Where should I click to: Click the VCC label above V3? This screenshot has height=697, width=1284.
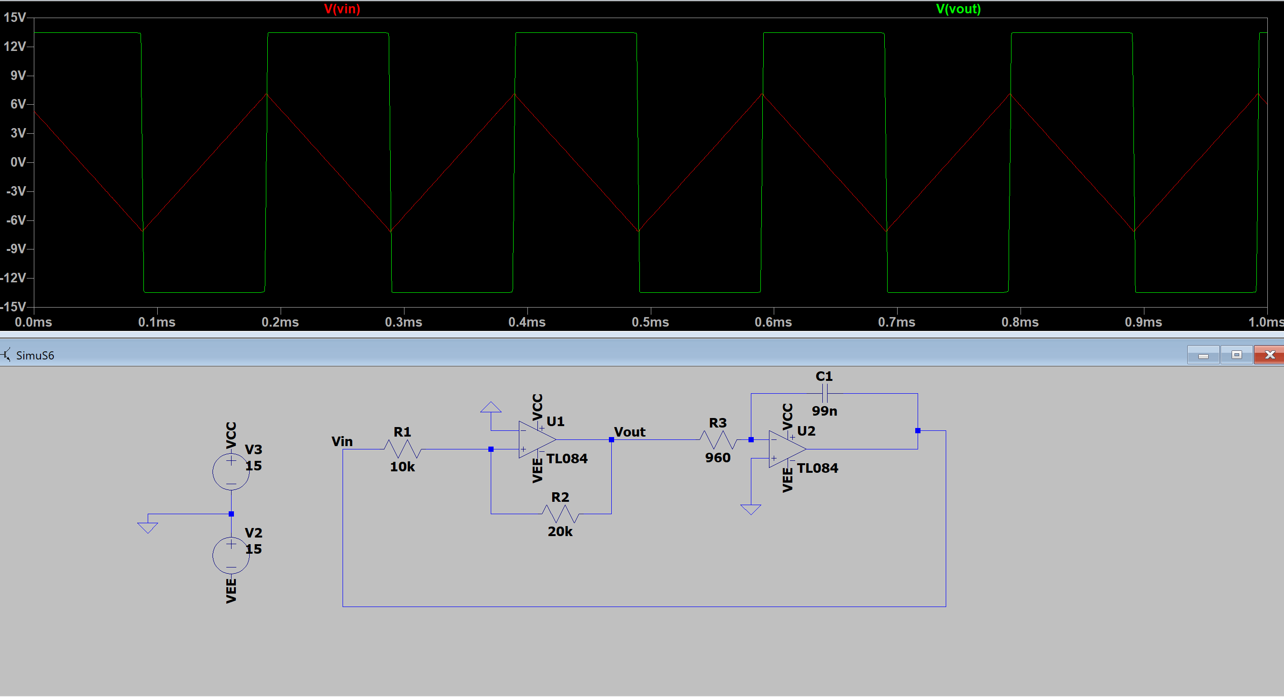coord(231,436)
